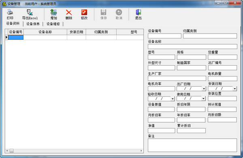Click the 年折旧率 input field
The width and height of the screenshot is (243, 158).
[x=191, y=120]
